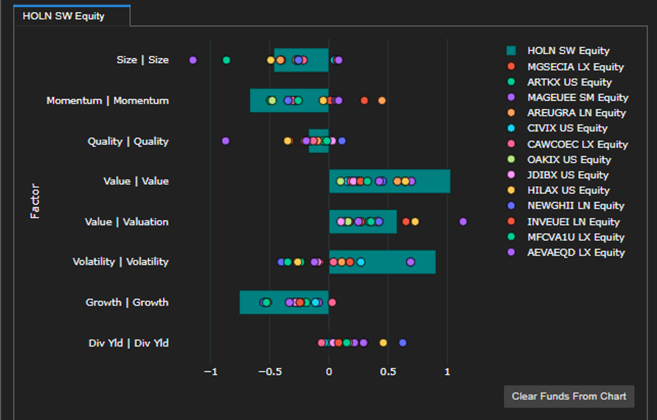This screenshot has height=420, width=657.
Task: Toggle HILAX US Equity yellow legend item
Action: click(558, 190)
